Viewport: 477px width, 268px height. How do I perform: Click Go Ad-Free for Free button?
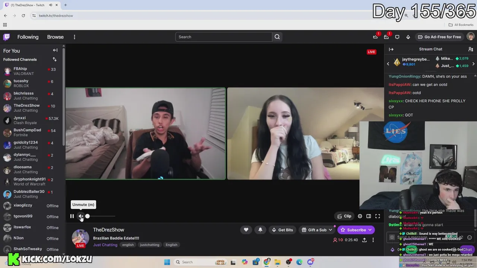click(439, 37)
